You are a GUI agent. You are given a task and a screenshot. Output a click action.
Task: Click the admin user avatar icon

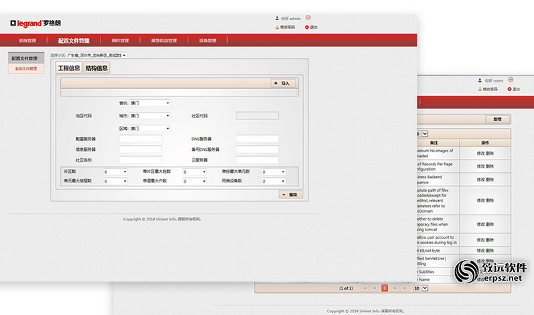277,18
